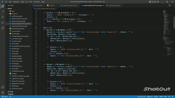Expand the font folder
This screenshot has height=98, width=175.
[x=13, y=11]
